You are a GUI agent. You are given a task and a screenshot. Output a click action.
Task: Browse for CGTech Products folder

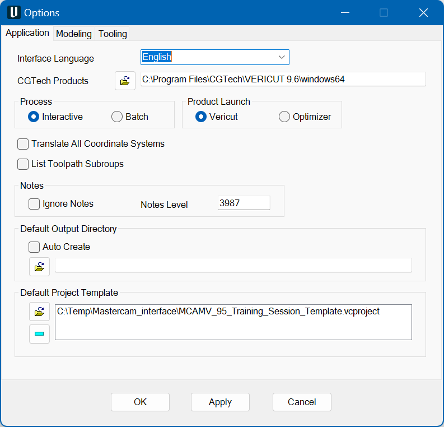(x=125, y=81)
